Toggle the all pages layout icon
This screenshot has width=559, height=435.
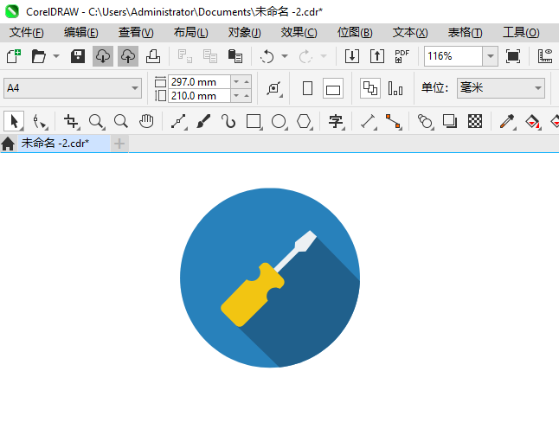point(370,88)
